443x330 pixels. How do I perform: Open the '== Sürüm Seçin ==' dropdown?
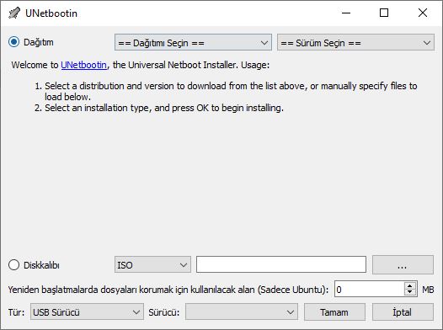355,43
